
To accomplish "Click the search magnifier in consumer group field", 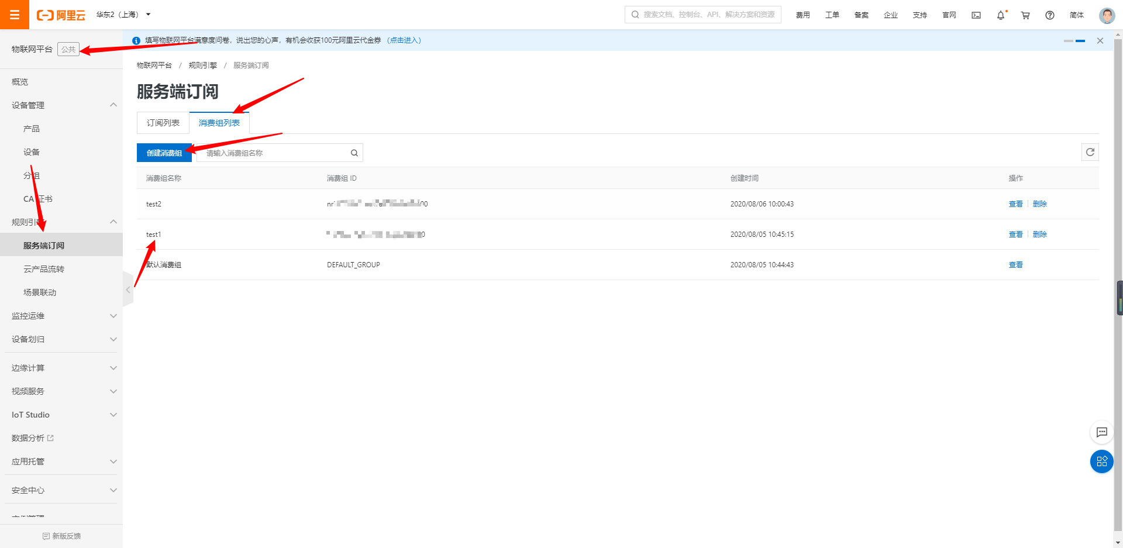I will 354,153.
